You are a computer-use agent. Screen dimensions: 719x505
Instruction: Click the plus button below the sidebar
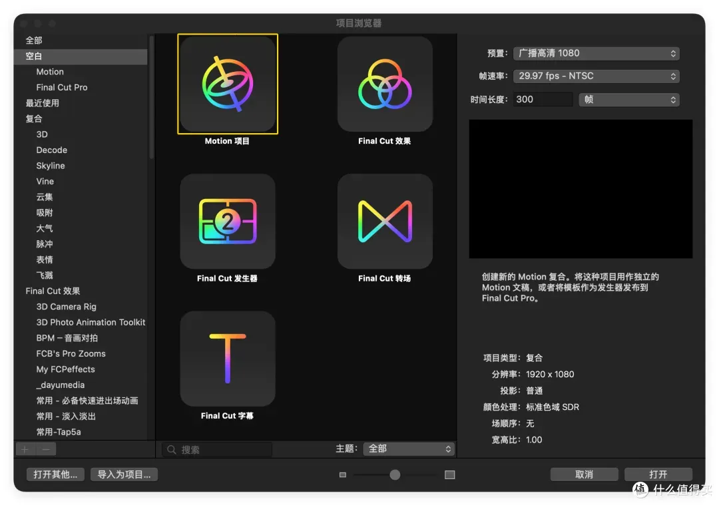[x=25, y=450]
